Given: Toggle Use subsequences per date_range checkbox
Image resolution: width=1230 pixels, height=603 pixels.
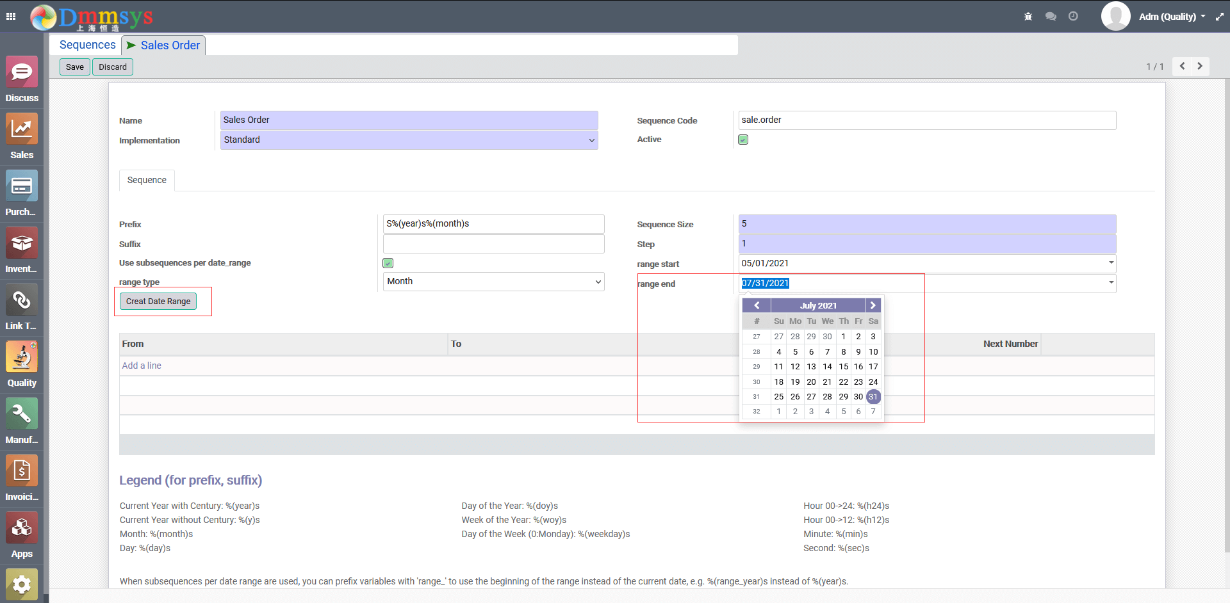Looking at the screenshot, I should (x=388, y=263).
